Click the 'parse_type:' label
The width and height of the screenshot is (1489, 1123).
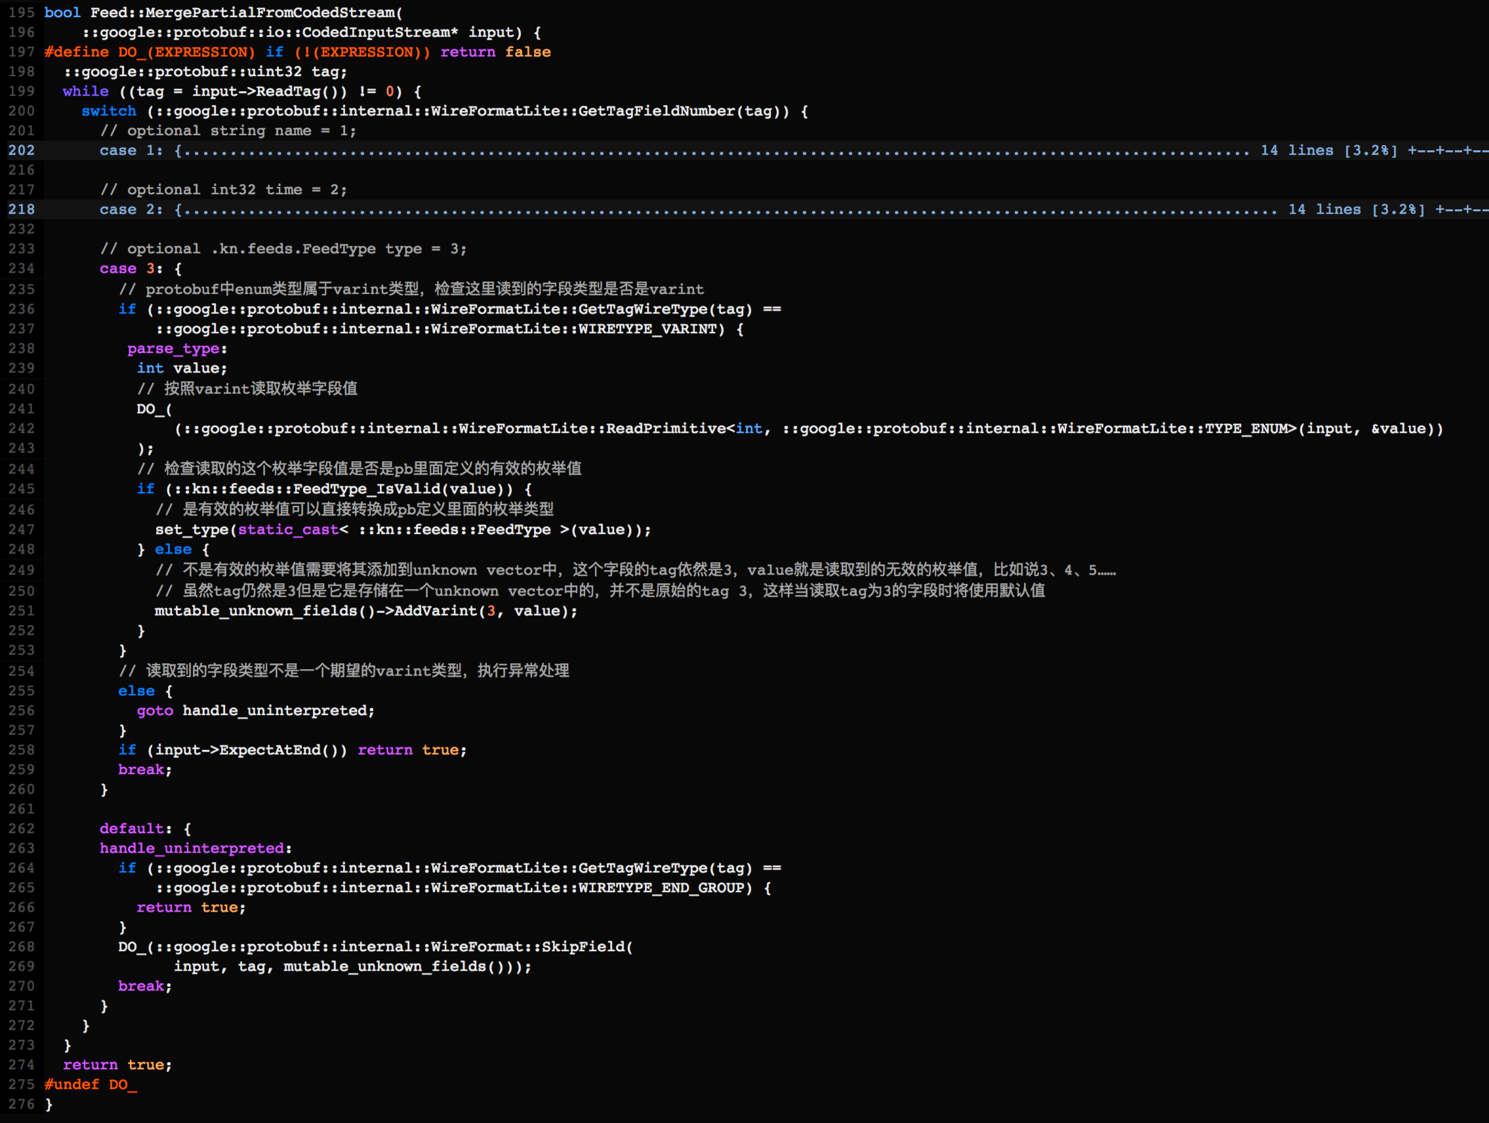coord(178,349)
